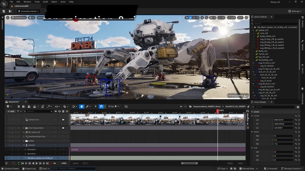Image resolution: width=305 pixels, height=171 pixels.
Task: Click the Sequencer camera icon
Action: coord(29,106)
